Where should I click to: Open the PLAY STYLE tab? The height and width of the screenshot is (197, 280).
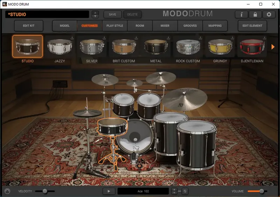tap(115, 26)
